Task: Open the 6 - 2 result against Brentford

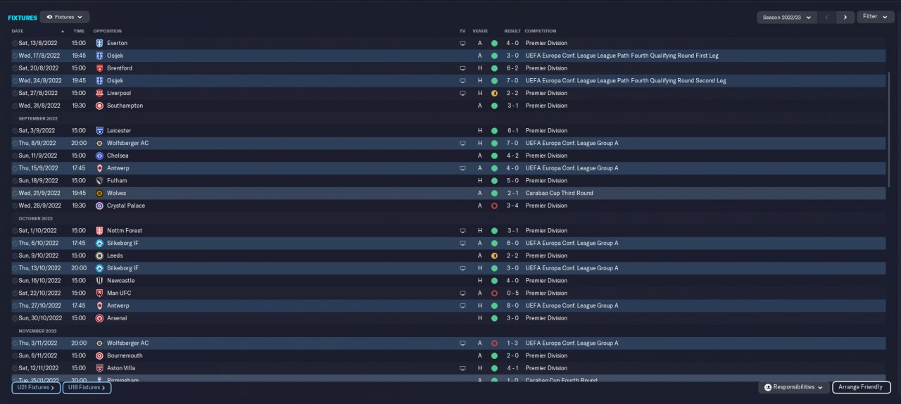Action: click(512, 68)
